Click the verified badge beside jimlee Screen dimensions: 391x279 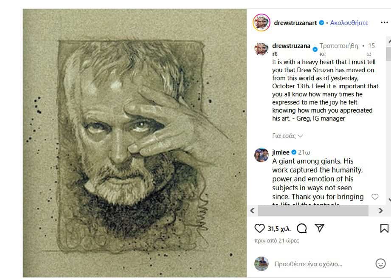(x=294, y=152)
